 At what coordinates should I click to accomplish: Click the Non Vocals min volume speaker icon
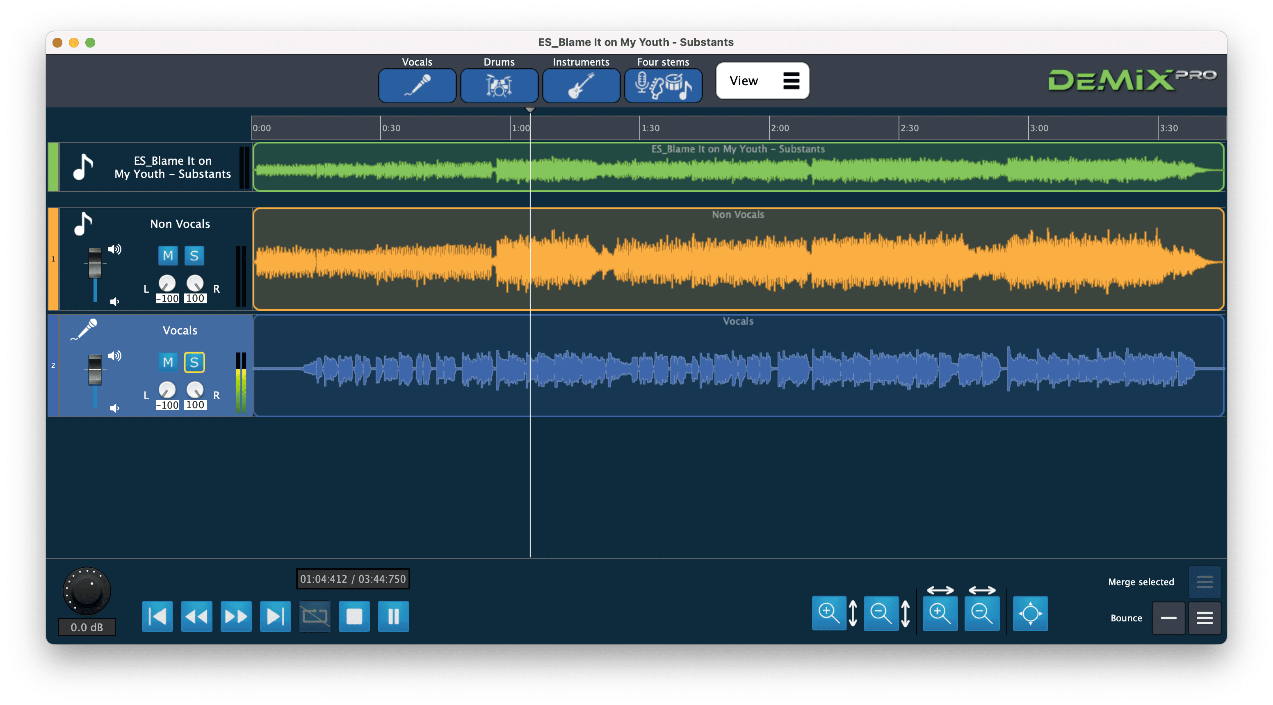click(115, 301)
